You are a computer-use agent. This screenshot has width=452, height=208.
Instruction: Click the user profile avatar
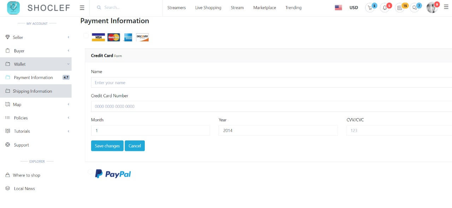coord(432,7)
